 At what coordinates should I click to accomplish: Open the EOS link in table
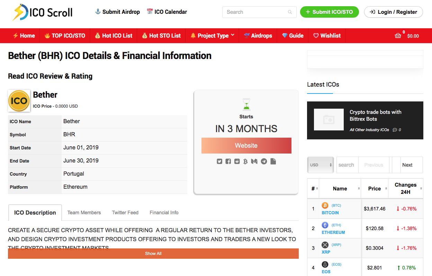(x=326, y=272)
